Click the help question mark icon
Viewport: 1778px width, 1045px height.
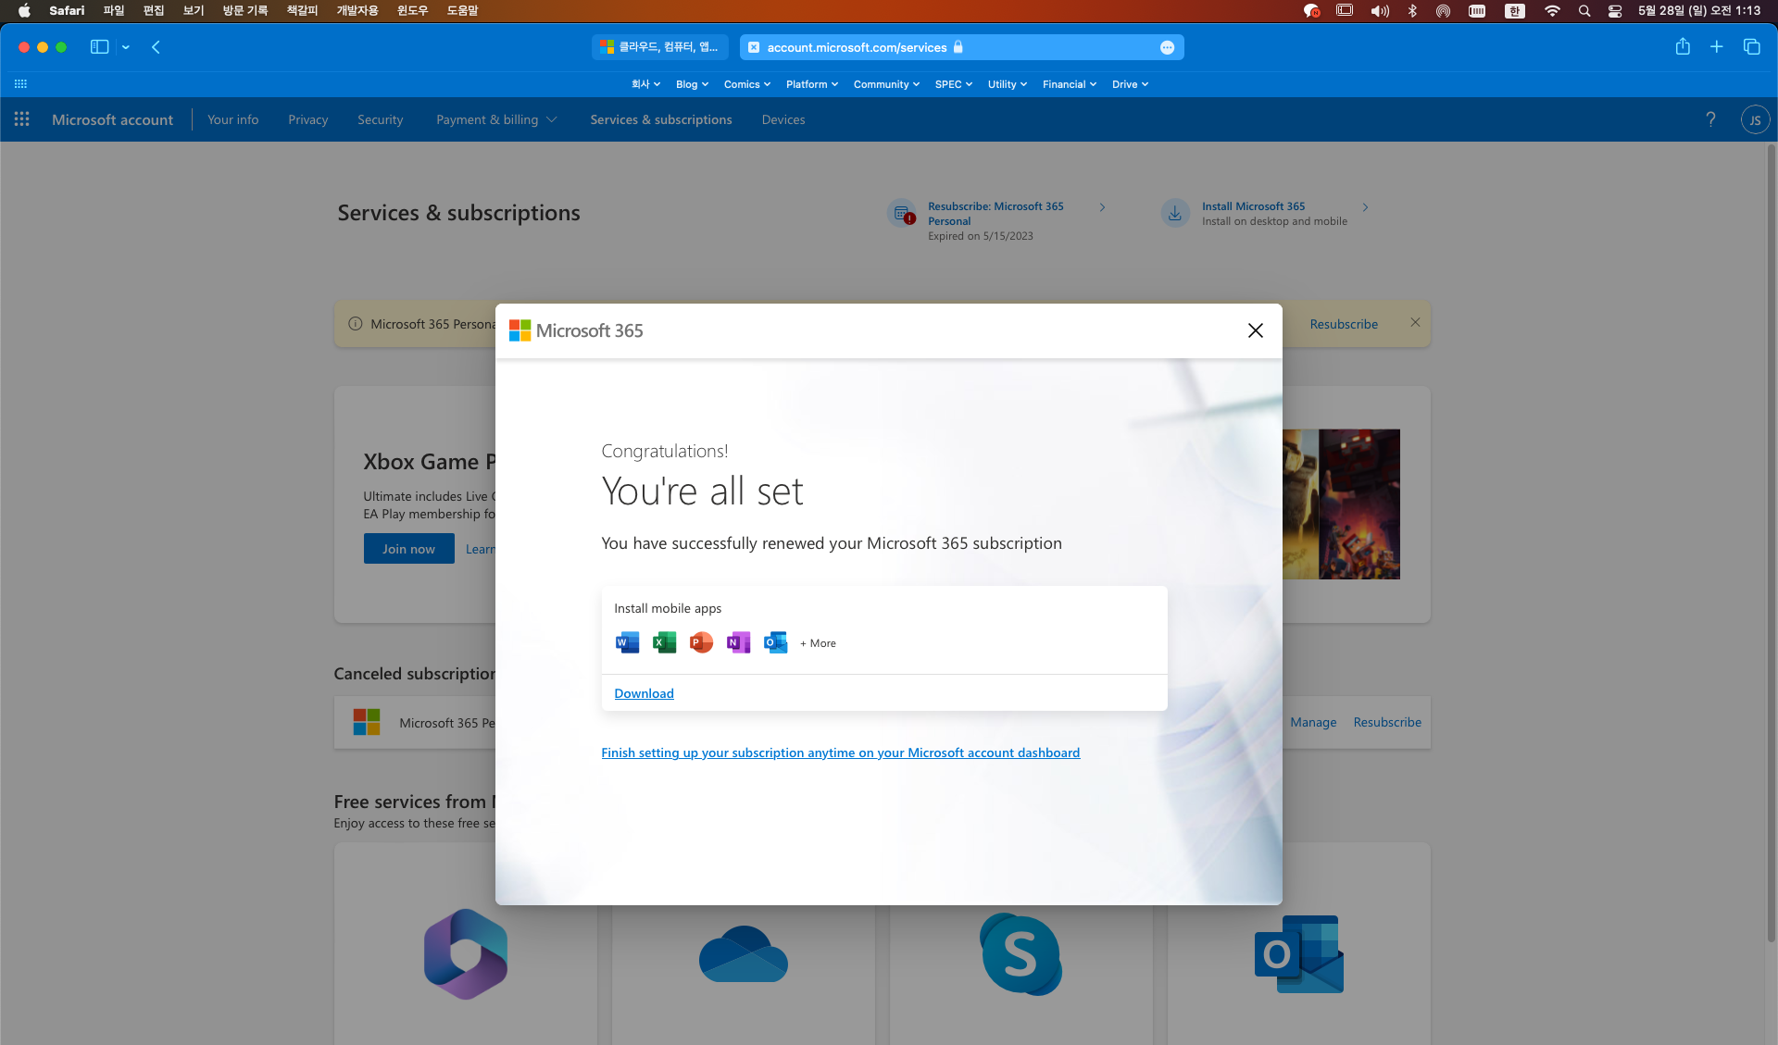point(1710,119)
